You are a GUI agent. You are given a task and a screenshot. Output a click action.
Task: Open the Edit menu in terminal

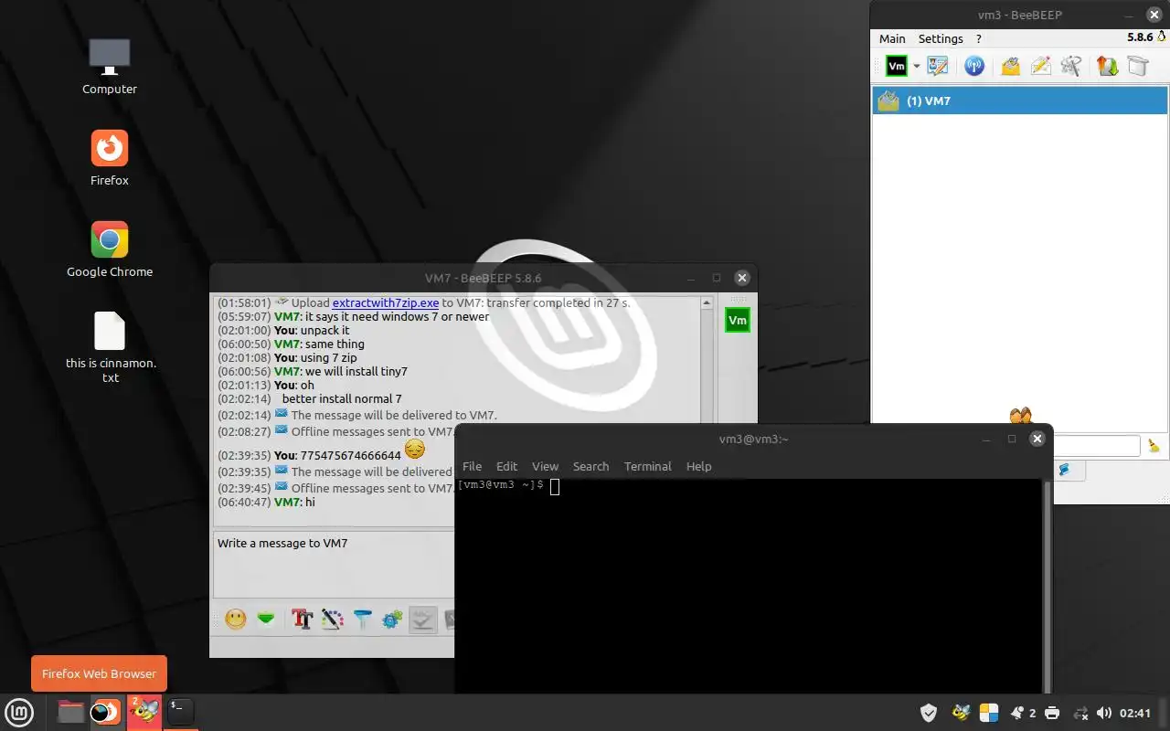coord(506,466)
